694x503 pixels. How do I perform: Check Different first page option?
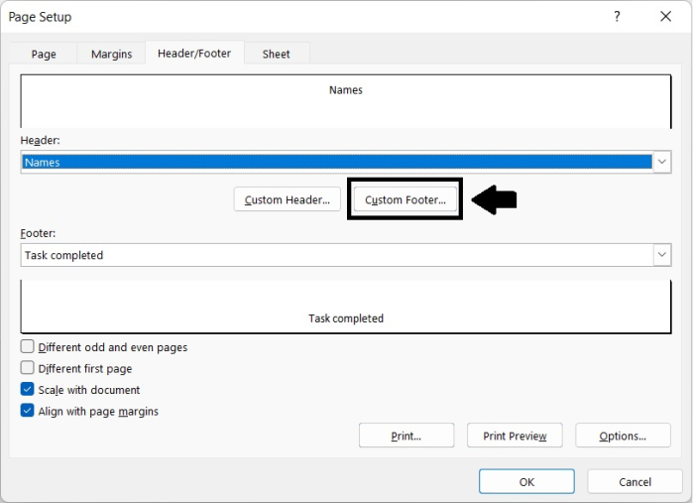[x=28, y=368]
